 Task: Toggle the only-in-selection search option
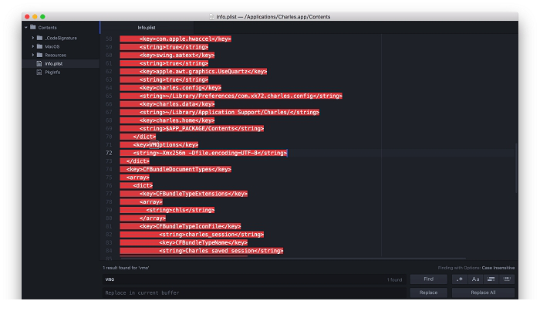(491, 279)
